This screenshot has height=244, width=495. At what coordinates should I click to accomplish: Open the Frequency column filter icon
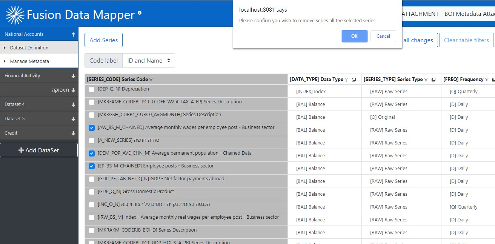coord(487,80)
